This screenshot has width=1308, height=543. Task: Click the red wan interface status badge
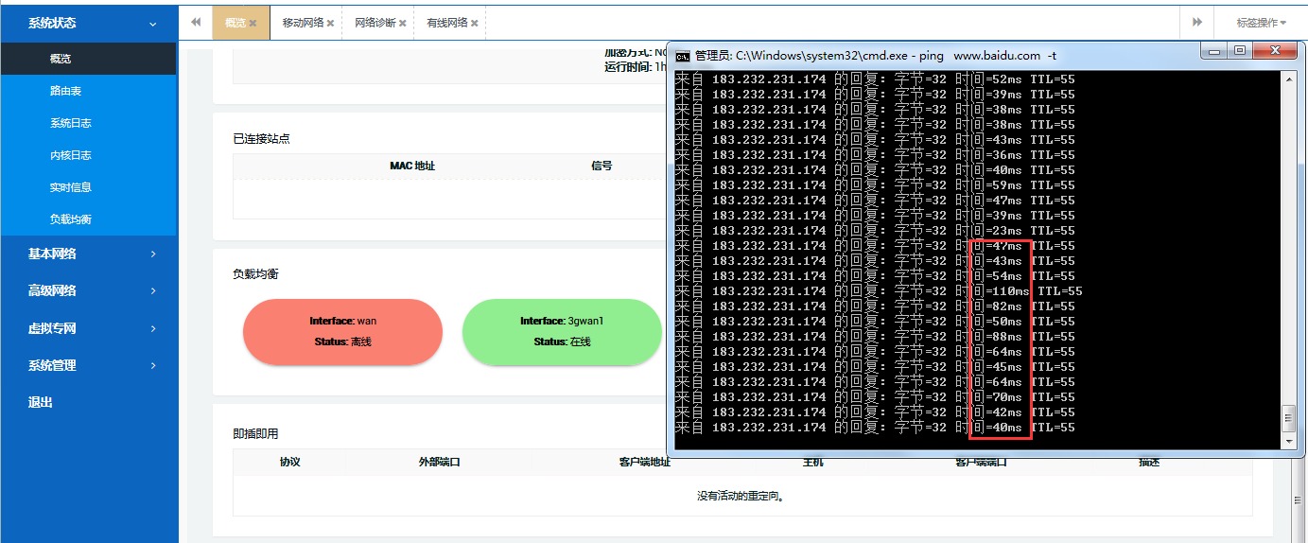[x=342, y=331]
